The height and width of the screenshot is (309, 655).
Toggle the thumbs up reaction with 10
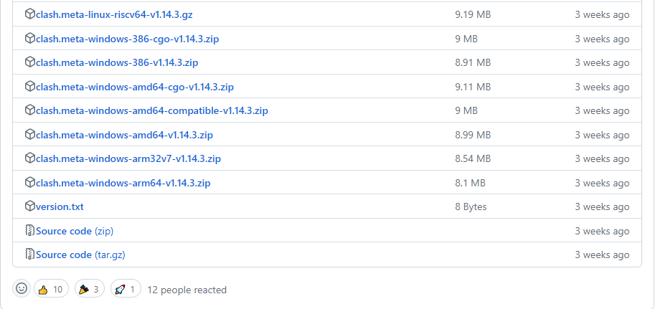(x=51, y=290)
